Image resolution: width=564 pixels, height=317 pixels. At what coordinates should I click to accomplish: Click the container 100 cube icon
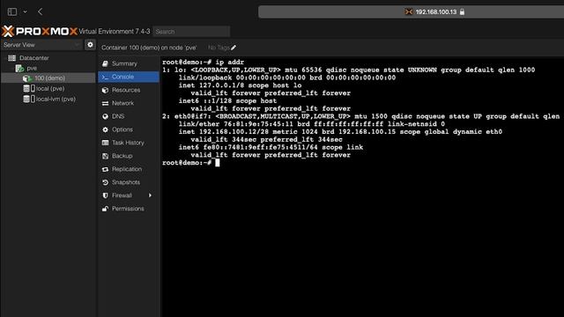(26, 78)
